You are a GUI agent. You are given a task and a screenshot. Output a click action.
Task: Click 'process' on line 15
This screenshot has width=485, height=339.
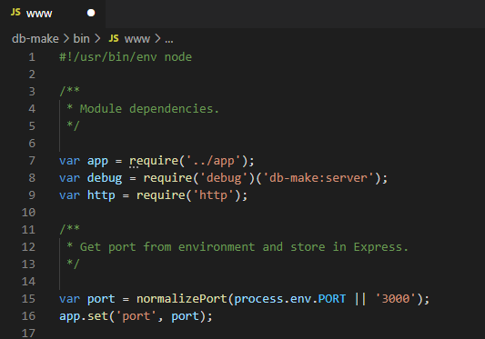click(x=258, y=299)
